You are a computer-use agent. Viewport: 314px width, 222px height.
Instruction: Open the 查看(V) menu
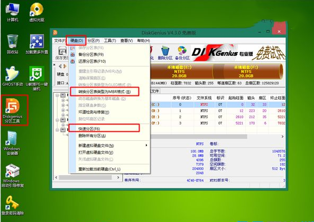tap(126, 41)
